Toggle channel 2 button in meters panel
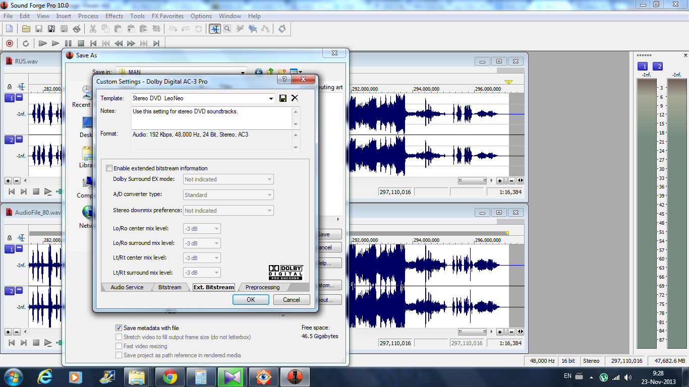The image size is (689, 387). point(658,67)
